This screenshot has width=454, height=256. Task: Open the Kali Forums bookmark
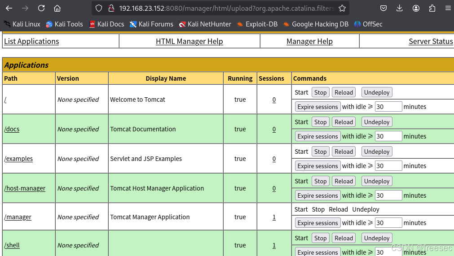(x=151, y=24)
